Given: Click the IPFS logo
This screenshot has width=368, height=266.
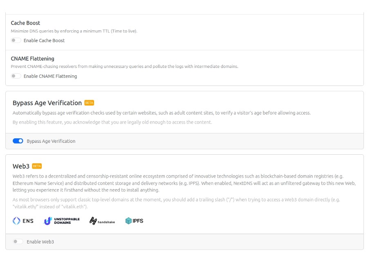Looking at the screenshot, I should pos(134,221).
